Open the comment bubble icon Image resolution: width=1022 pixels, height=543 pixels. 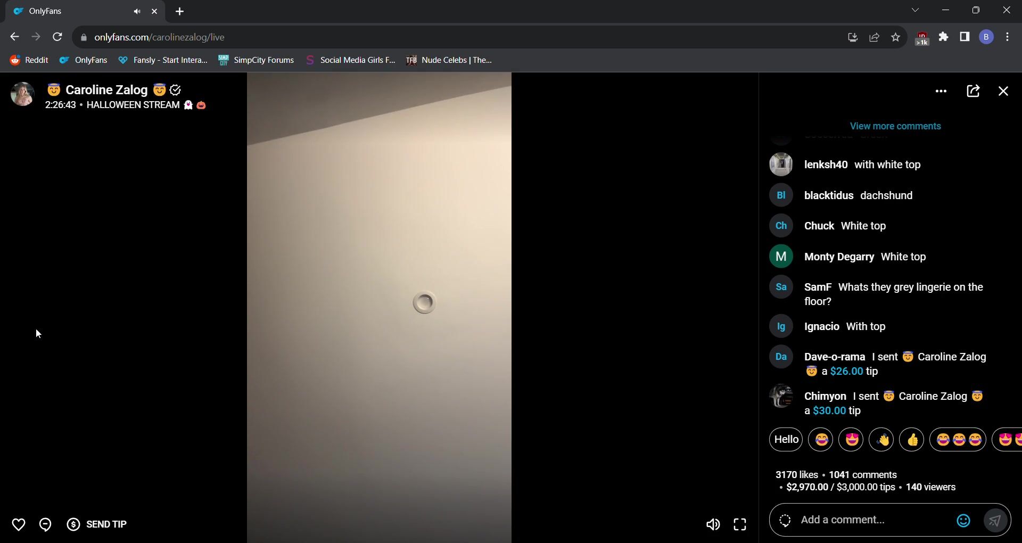[45, 524]
